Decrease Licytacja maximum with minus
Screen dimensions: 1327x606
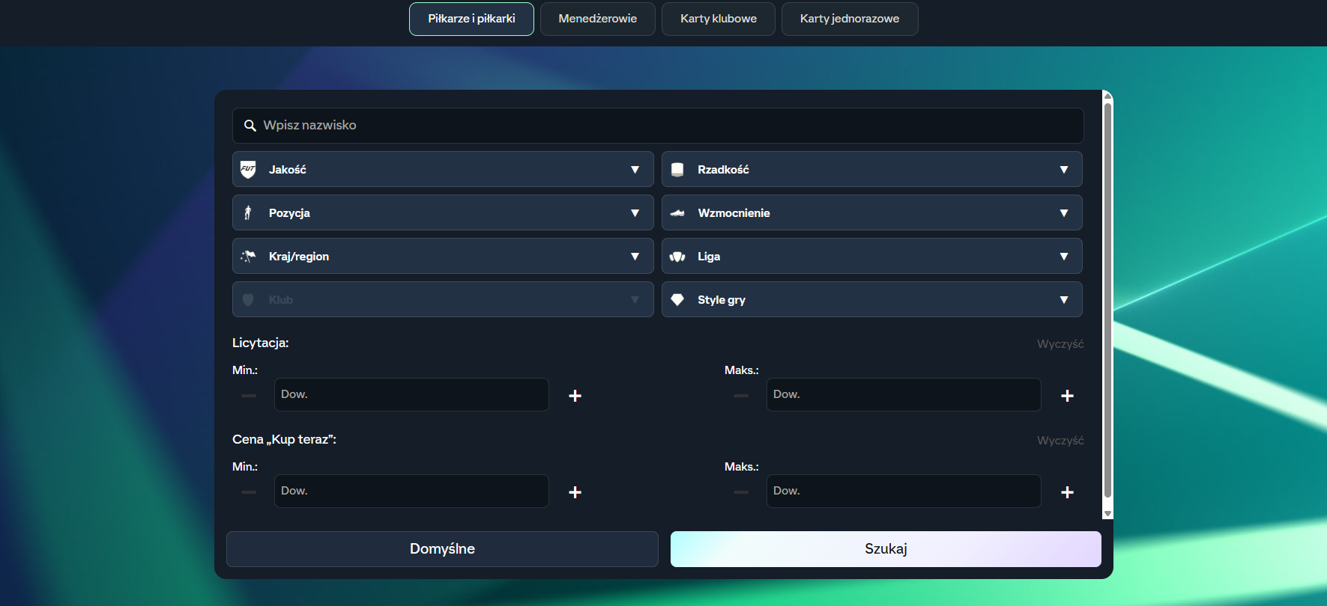click(x=741, y=396)
